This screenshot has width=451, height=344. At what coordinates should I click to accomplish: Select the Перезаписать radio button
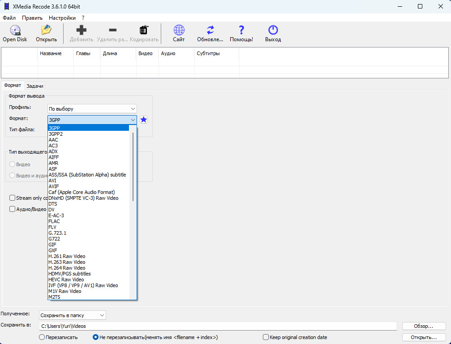(x=42, y=337)
